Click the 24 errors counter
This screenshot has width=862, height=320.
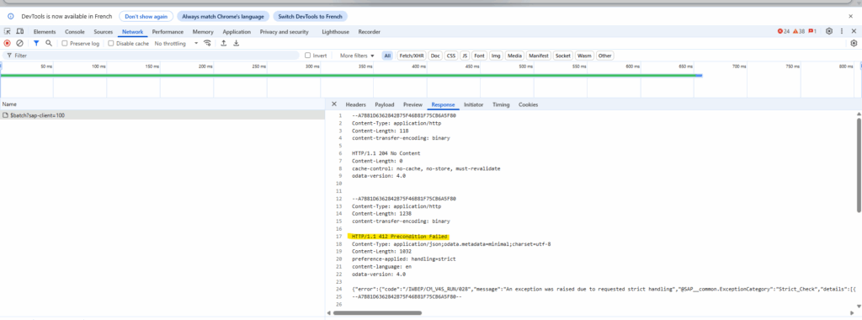[x=784, y=31]
